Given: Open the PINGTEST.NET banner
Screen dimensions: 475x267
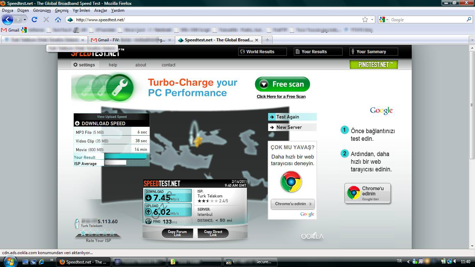Looking at the screenshot, I should (x=374, y=64).
